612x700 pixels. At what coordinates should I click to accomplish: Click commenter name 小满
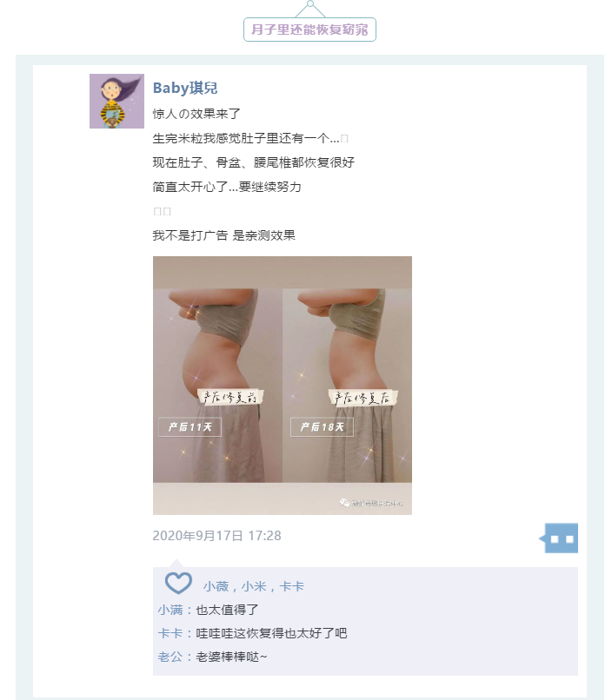[x=170, y=610]
